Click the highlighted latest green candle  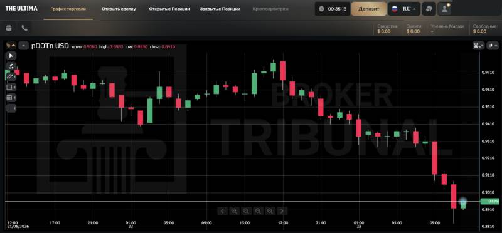(x=463, y=204)
